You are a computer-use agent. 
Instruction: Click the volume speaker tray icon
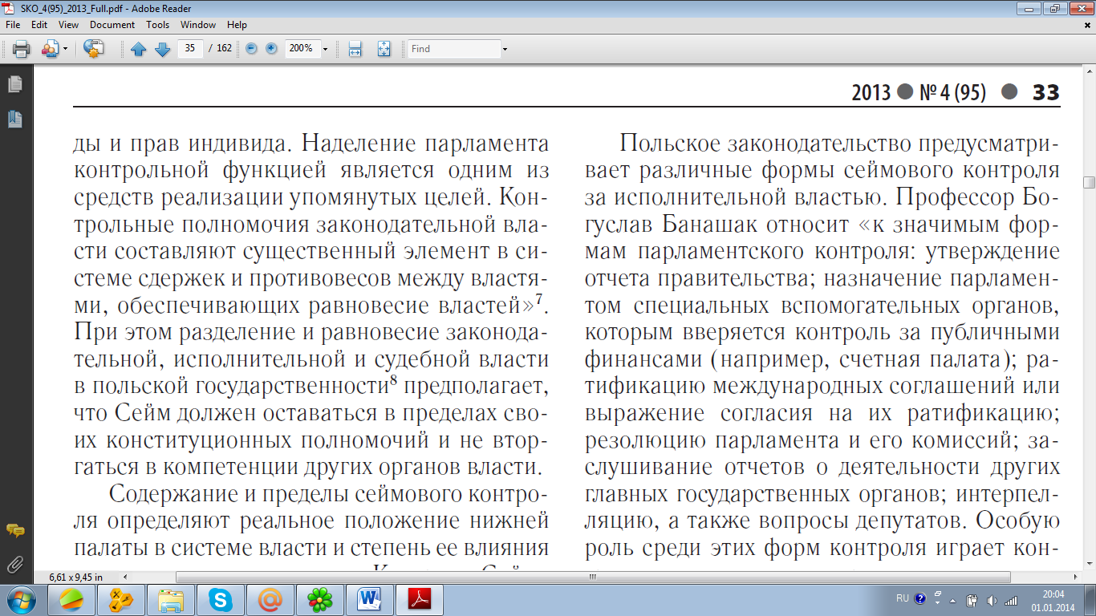coord(991,600)
